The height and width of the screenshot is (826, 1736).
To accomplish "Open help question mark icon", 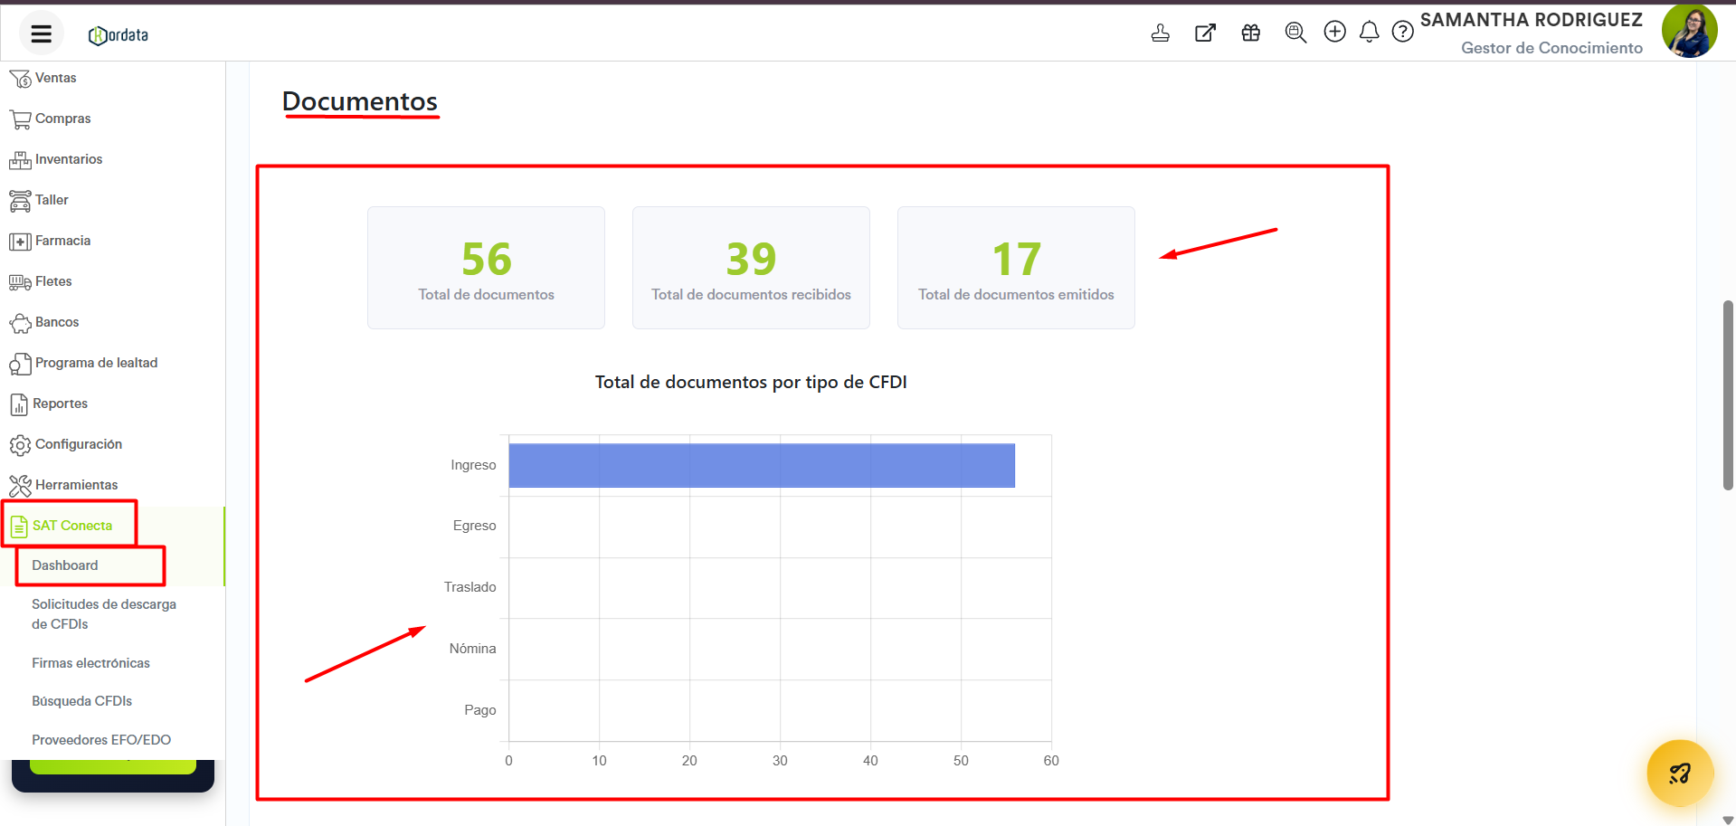I will tap(1402, 33).
